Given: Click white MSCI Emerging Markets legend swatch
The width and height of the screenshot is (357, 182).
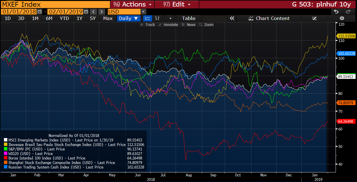Looking at the screenshot, I should point(6,140).
